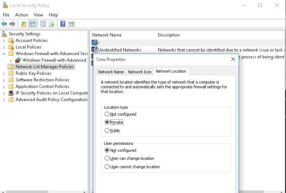Click the Advanced Audit Policy Configuration folder icon
This screenshot has width=286, height=193.
coord(11,100)
